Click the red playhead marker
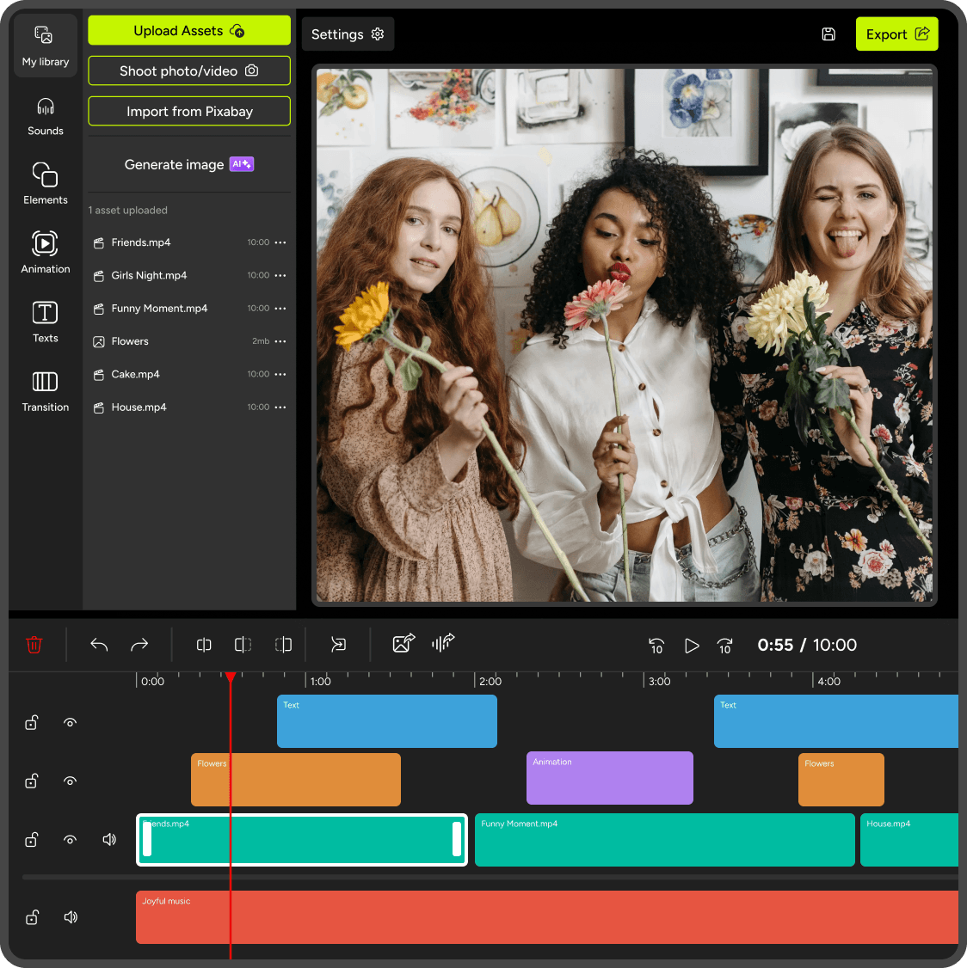The width and height of the screenshot is (967, 968). [231, 677]
